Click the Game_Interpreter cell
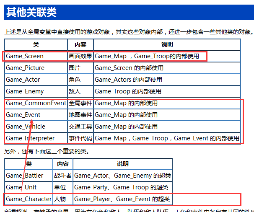Image resolution: width=254 pixels, height=212 pixels. click(x=36, y=138)
